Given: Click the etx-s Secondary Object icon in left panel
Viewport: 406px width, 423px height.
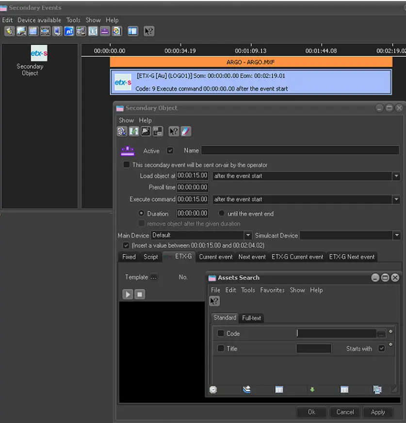Looking at the screenshot, I should [39, 53].
